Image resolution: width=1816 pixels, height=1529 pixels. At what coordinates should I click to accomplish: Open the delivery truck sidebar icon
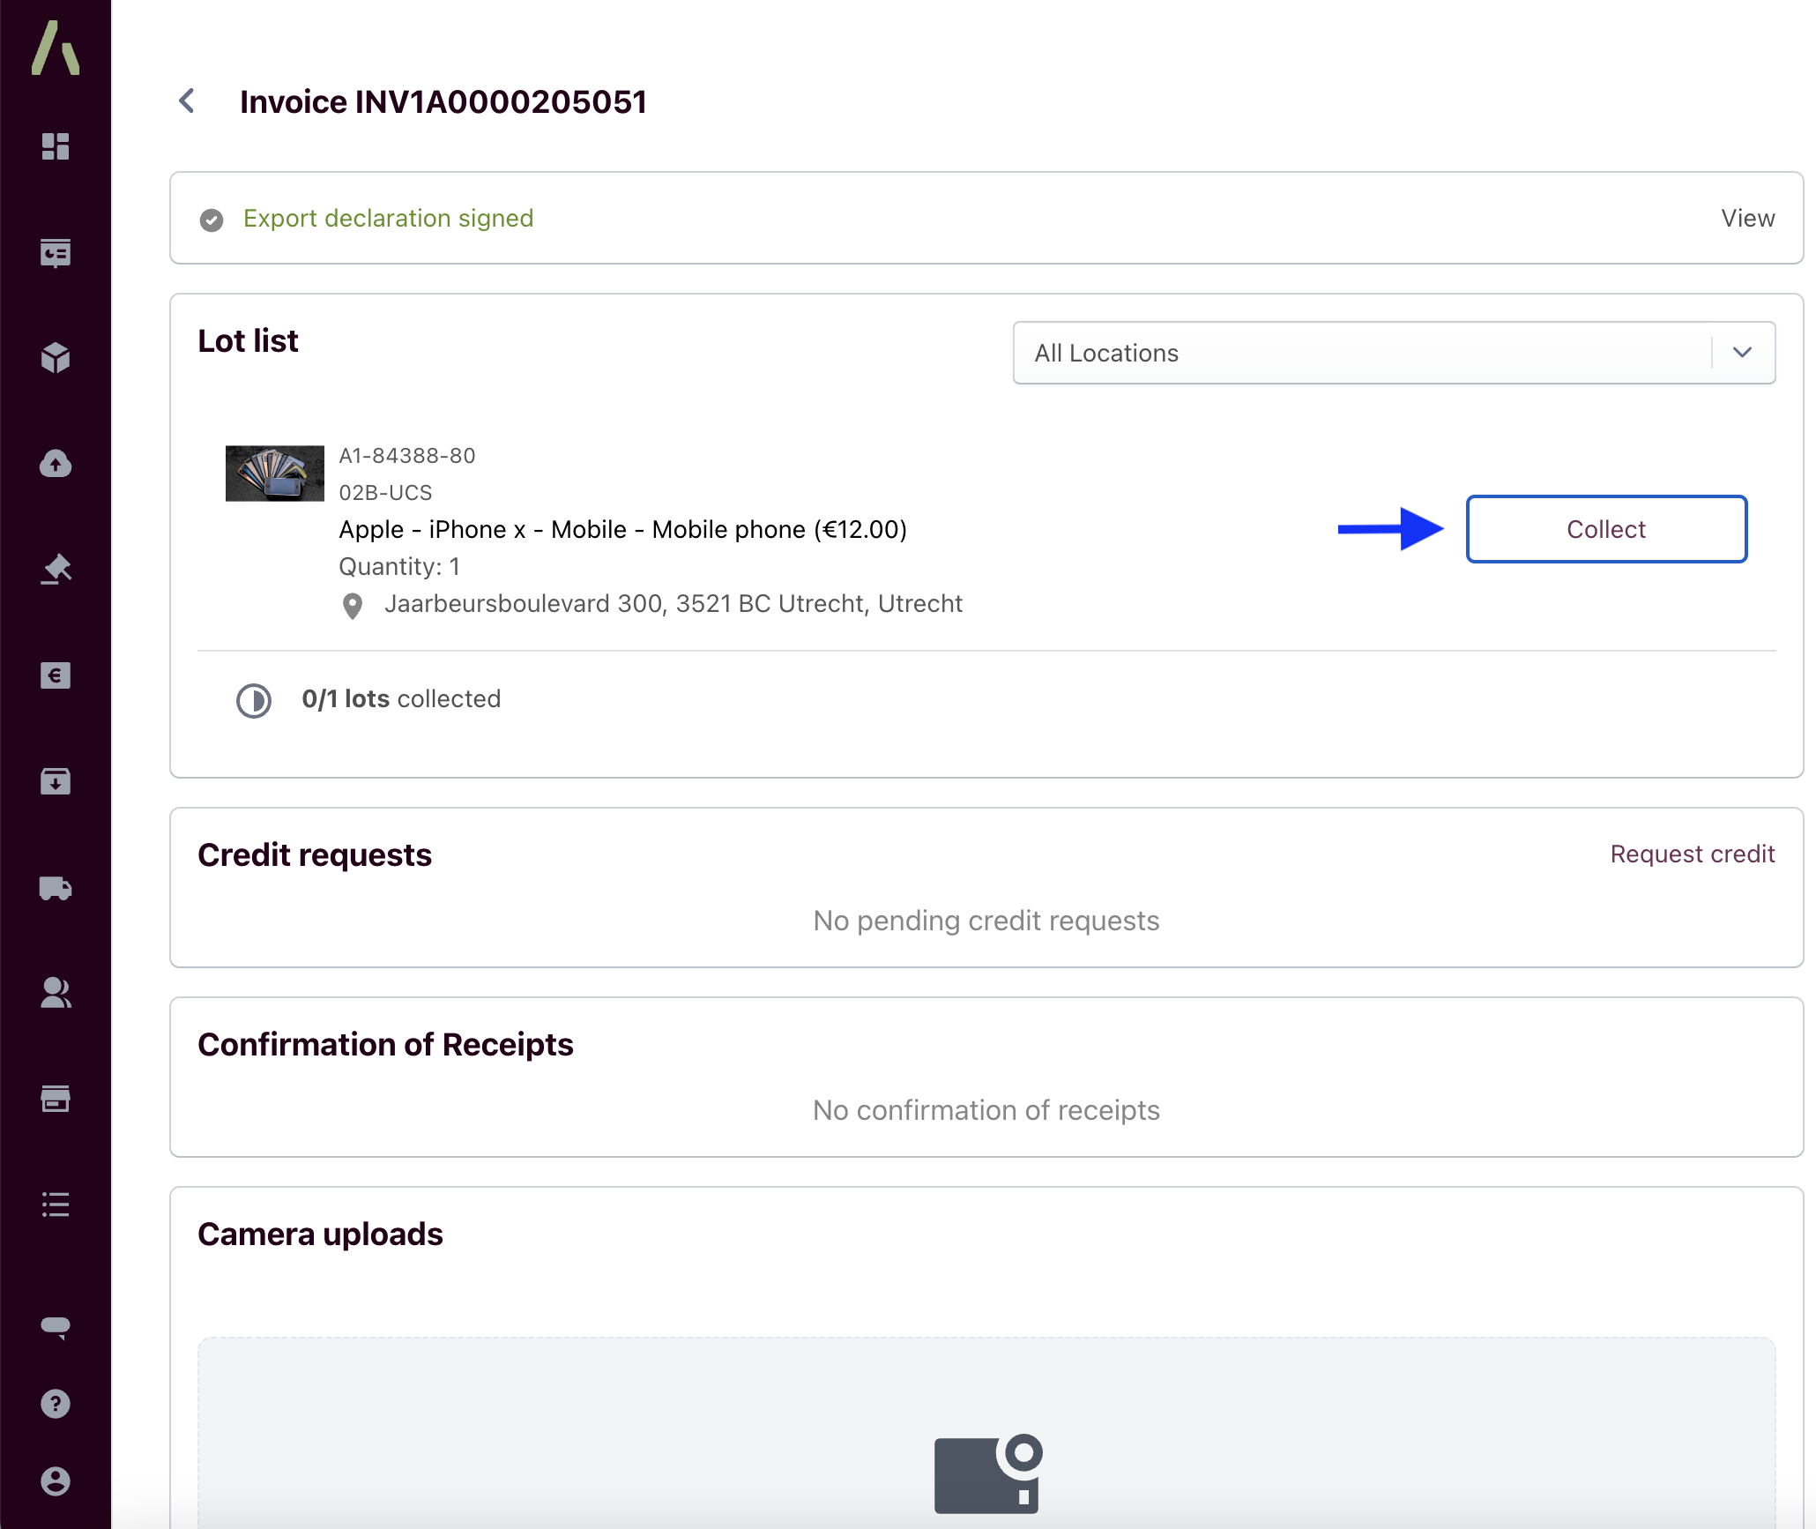[56, 888]
